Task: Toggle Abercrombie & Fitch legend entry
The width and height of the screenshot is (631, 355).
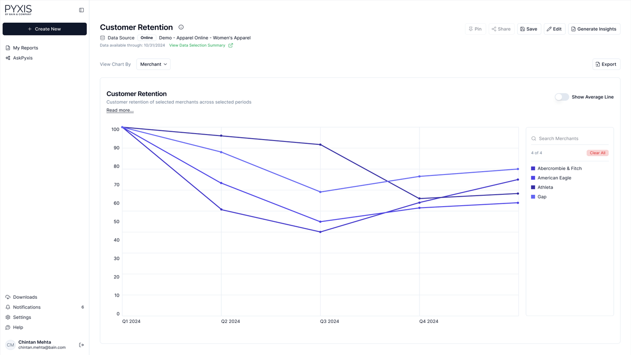Action: coord(556,169)
